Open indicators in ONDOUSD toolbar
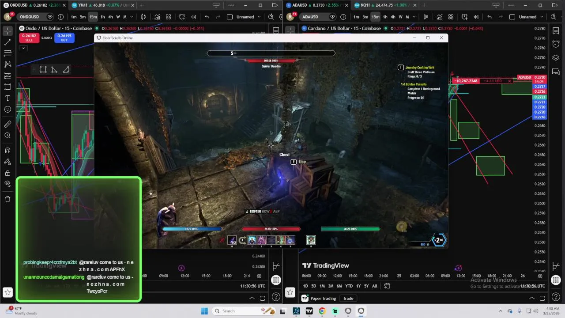565x318 pixels. tap(157, 17)
